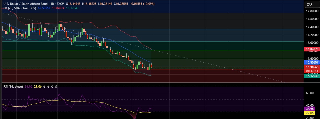Click the yellow 29.06 RSI legend value
The image size is (320, 119).
(x=38, y=87)
